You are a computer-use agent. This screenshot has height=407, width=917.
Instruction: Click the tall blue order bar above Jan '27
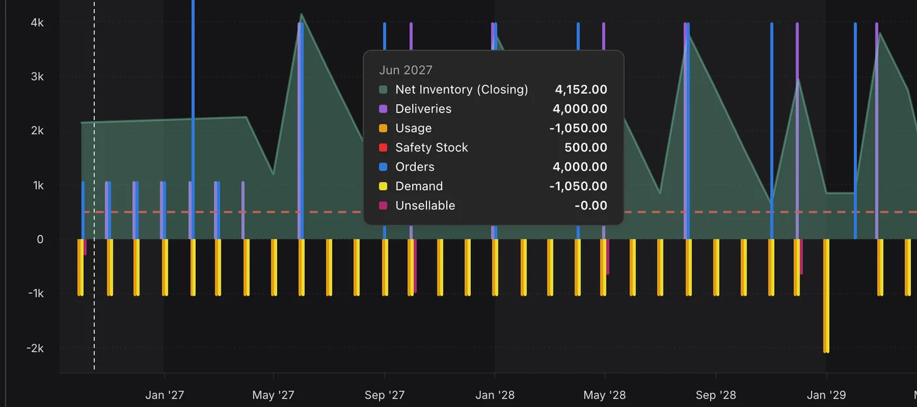click(193, 119)
